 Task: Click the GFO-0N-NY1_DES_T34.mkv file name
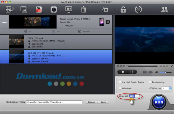point(41,53)
